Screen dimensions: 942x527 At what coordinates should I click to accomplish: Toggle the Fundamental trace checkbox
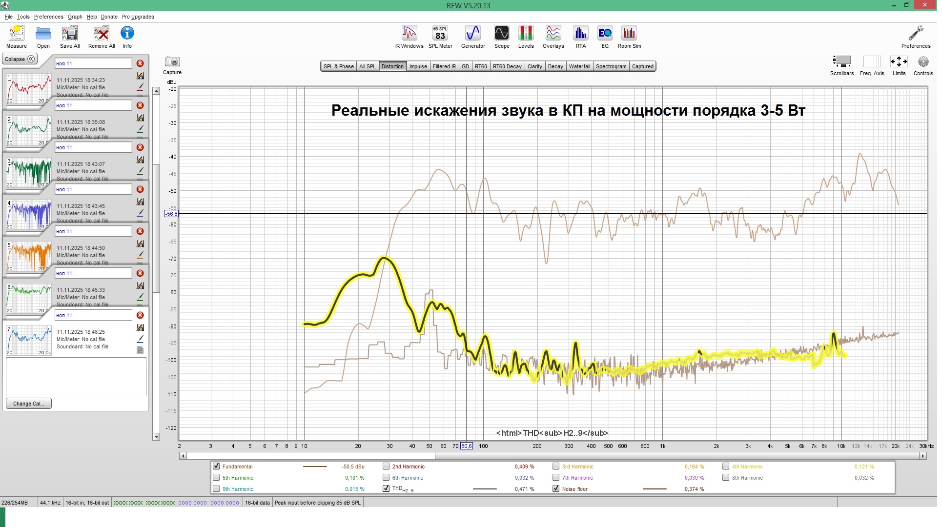(x=216, y=466)
